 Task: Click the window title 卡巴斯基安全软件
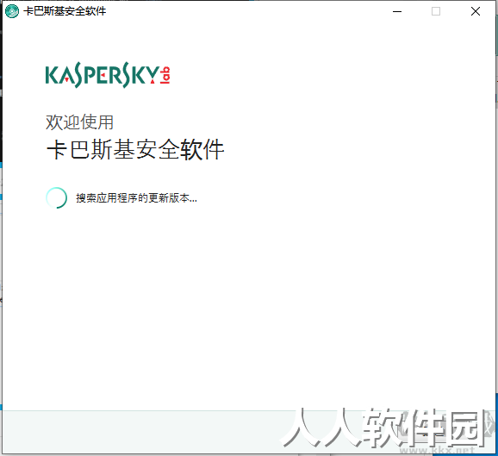65,11
